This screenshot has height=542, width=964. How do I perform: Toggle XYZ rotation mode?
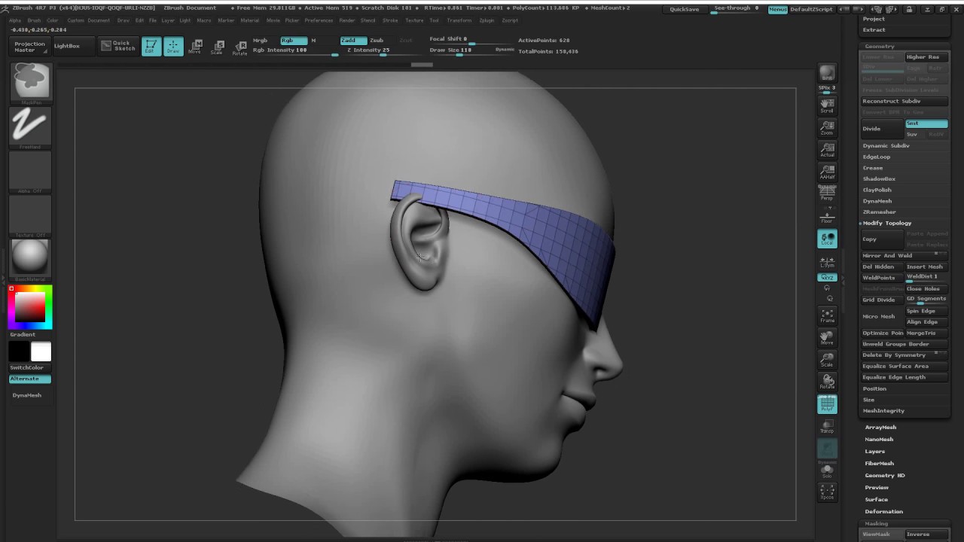(x=827, y=278)
